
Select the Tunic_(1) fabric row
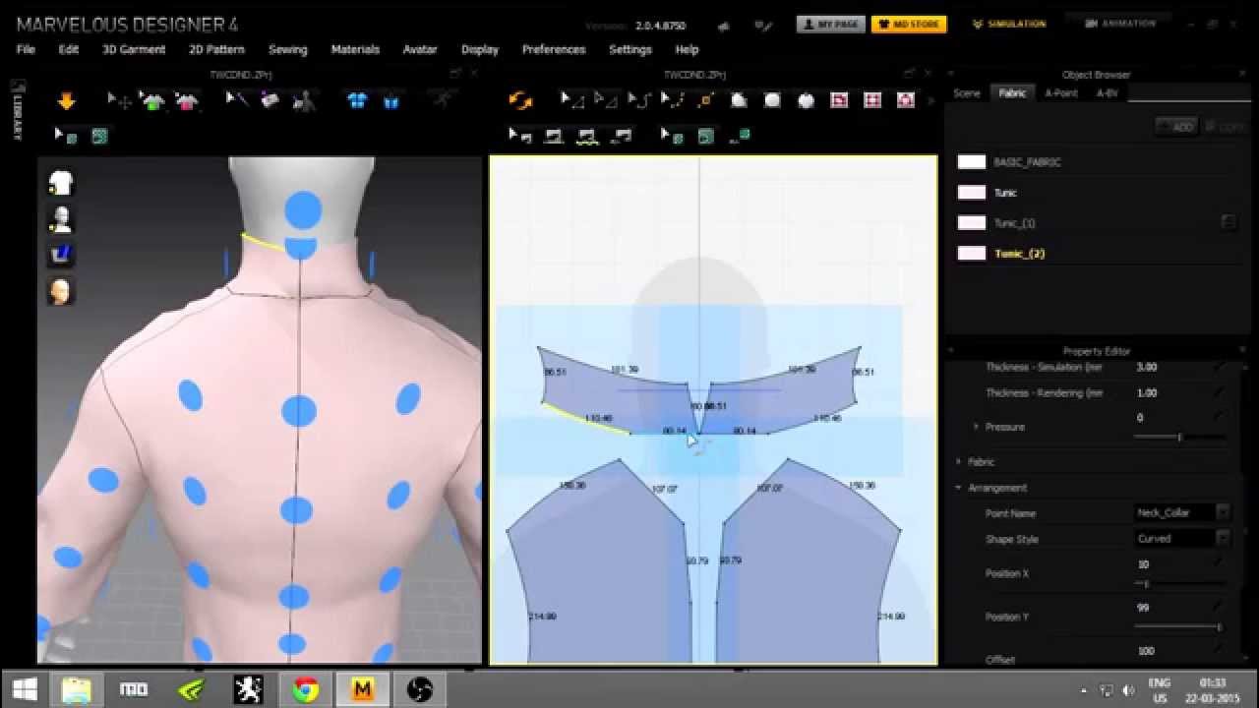[1097, 223]
